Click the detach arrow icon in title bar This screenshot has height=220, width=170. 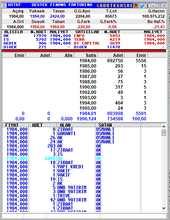(x=159, y=6)
